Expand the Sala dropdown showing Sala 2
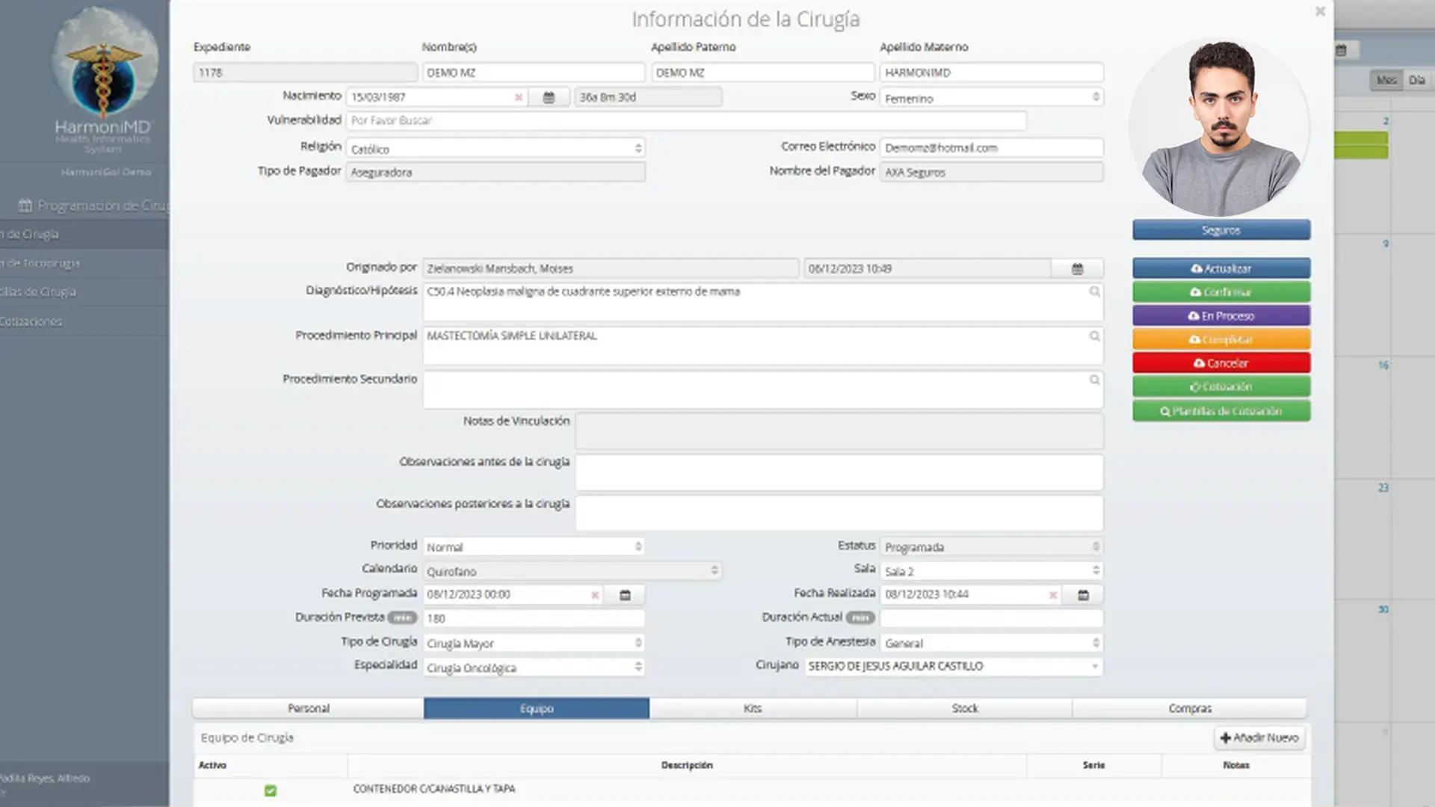This screenshot has width=1435, height=807. point(991,571)
